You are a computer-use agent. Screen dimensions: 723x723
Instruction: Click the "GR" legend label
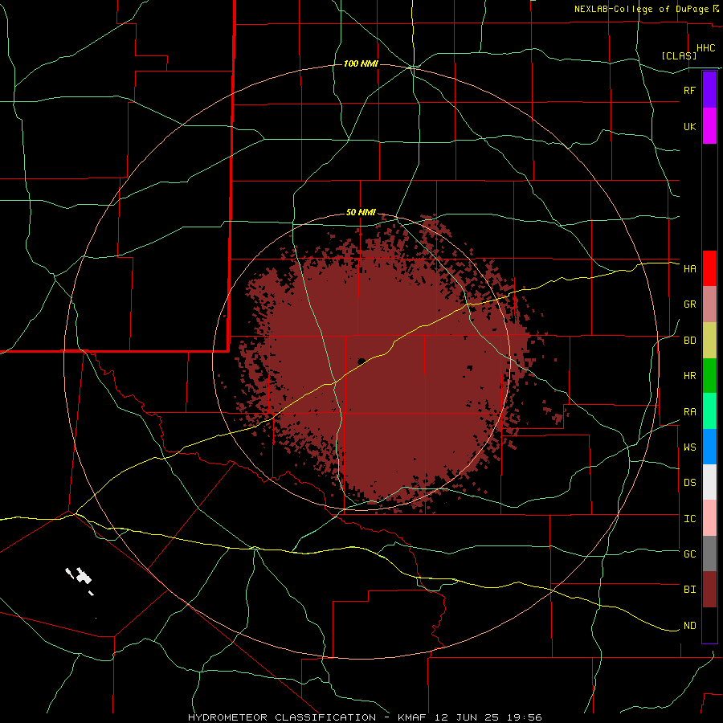689,304
